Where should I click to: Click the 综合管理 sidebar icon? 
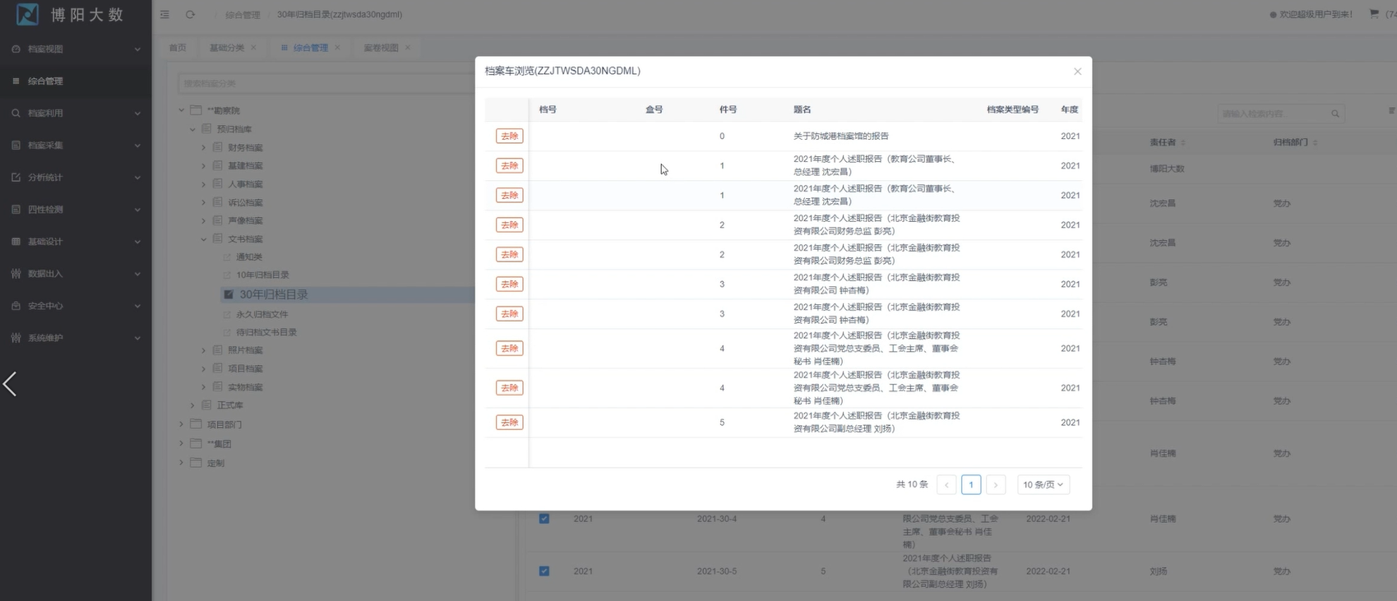point(16,81)
